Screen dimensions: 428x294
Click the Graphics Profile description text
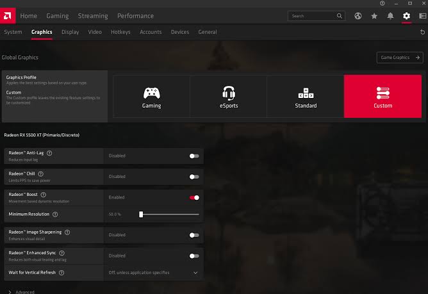tap(46, 83)
